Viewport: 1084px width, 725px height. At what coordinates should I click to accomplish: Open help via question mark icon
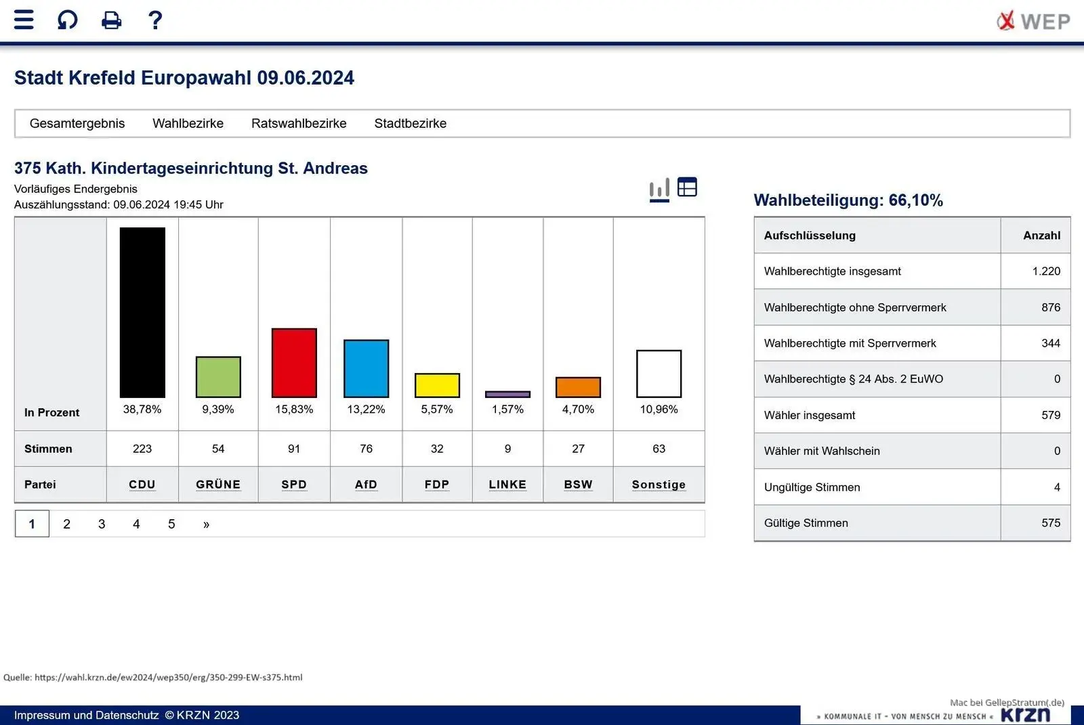click(155, 20)
